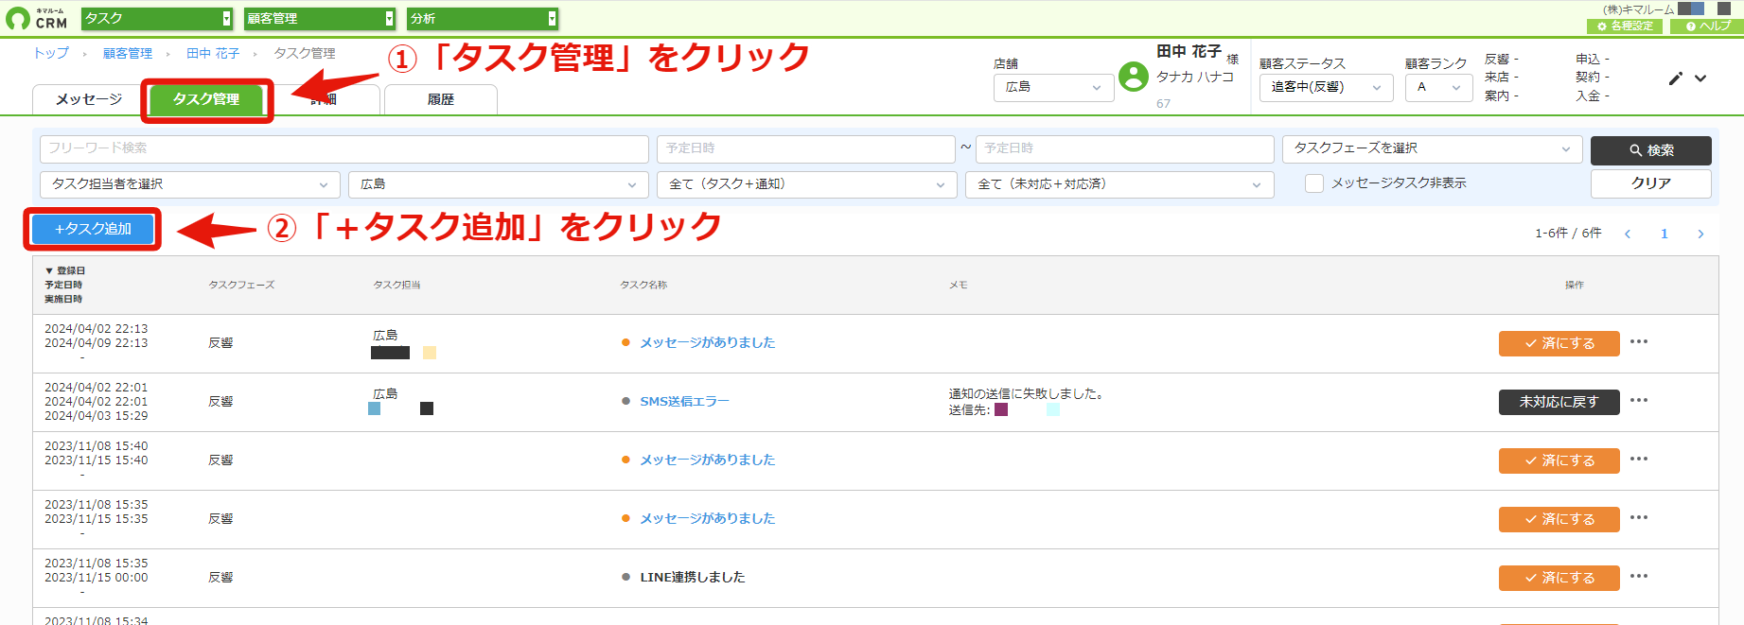This screenshot has height=625, width=1744.
Task: Switch to the 履歴 tab
Action: click(441, 99)
